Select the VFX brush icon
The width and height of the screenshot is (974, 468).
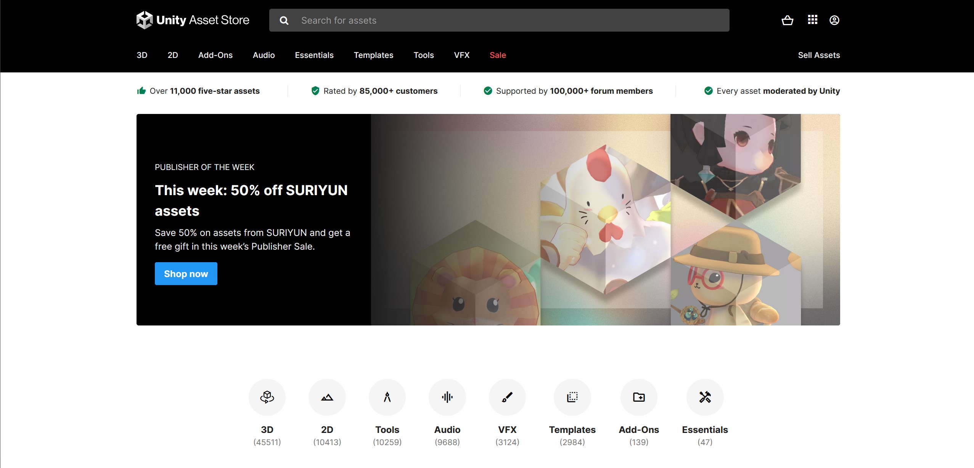(507, 397)
